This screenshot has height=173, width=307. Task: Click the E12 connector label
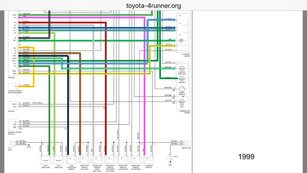(20, 128)
